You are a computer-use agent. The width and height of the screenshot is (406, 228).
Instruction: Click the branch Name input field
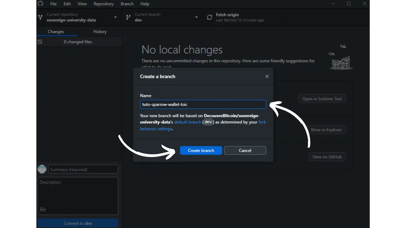(203, 104)
